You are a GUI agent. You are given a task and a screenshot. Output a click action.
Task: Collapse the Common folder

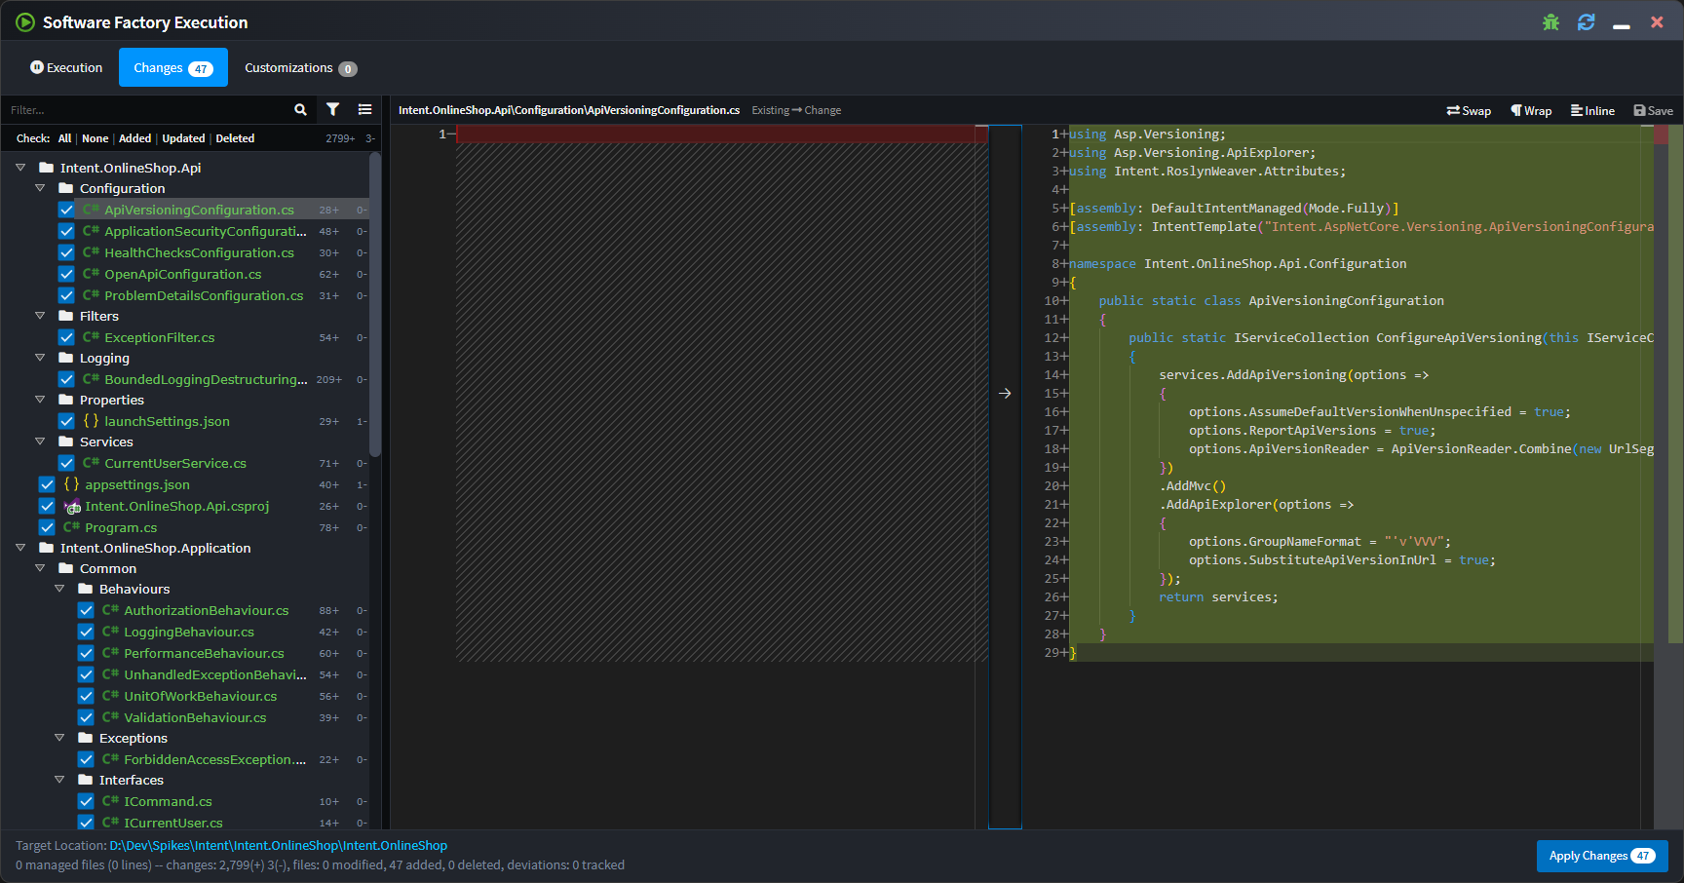coord(40,568)
